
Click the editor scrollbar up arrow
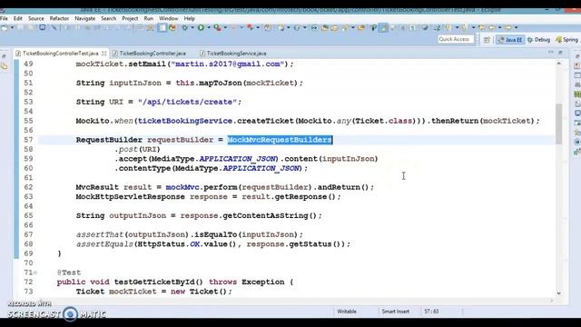click(x=559, y=64)
